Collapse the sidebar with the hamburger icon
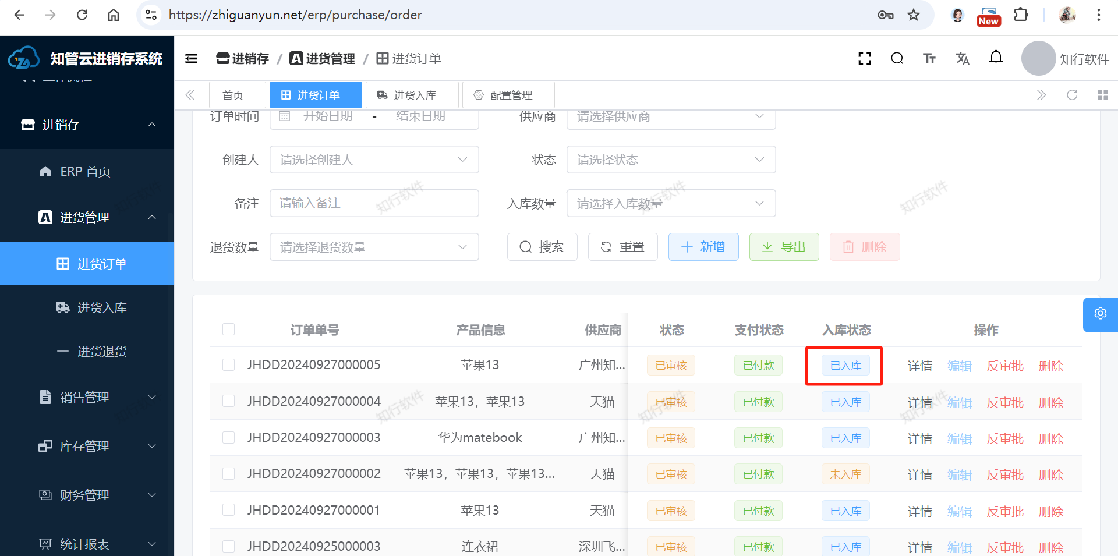The height and width of the screenshot is (556, 1118). click(x=191, y=58)
